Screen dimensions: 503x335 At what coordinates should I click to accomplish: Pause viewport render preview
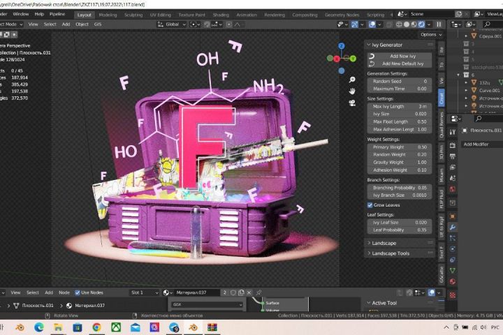(x=439, y=24)
